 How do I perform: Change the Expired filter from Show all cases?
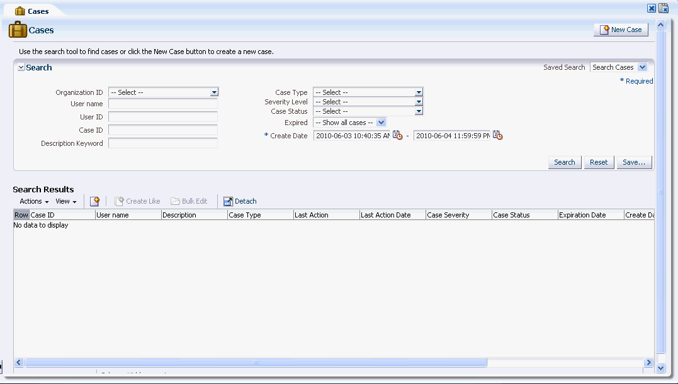click(x=381, y=123)
